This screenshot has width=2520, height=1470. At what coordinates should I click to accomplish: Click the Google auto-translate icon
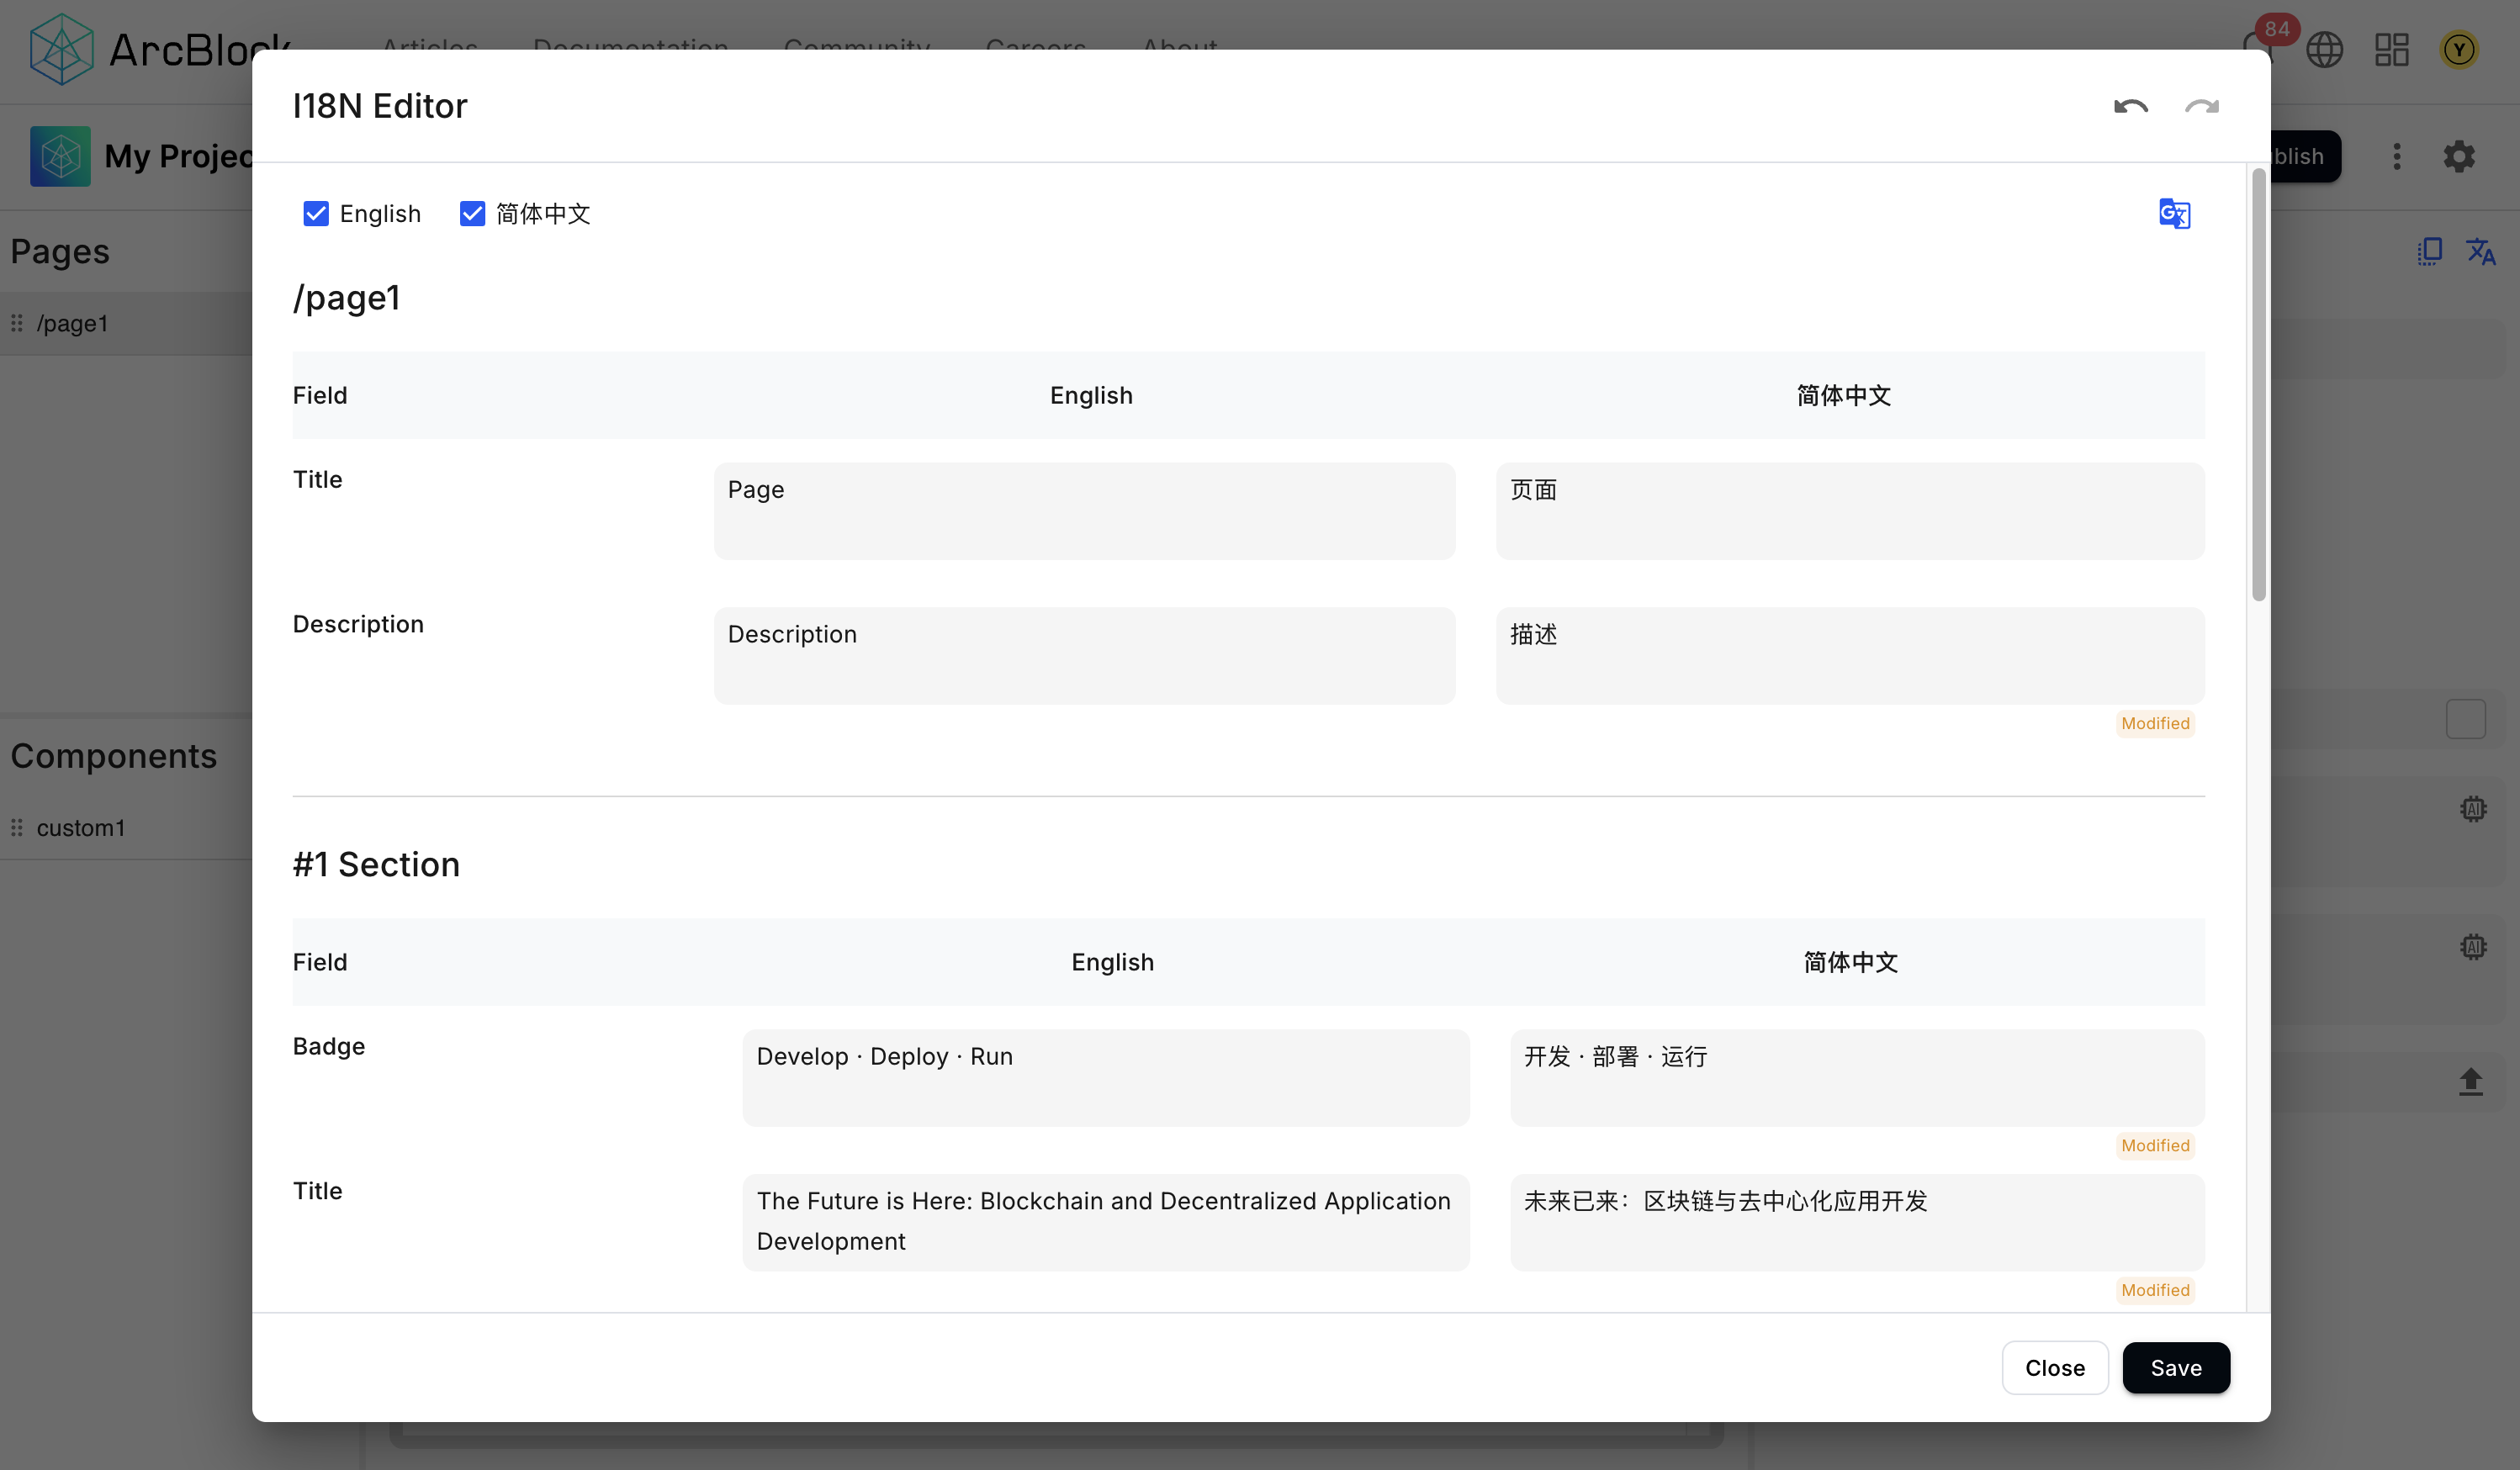tap(2174, 213)
